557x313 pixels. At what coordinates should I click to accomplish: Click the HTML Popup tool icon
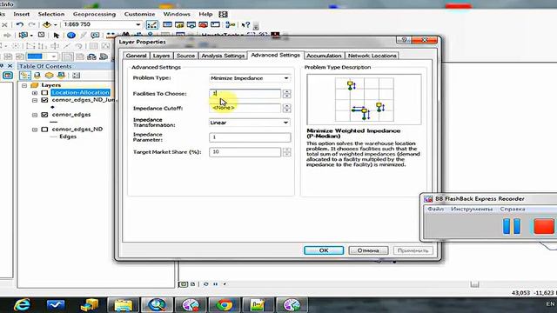(x=95, y=36)
